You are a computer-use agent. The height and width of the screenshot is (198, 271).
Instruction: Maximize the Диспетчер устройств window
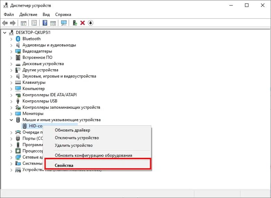pyautogui.click(x=247, y=5)
